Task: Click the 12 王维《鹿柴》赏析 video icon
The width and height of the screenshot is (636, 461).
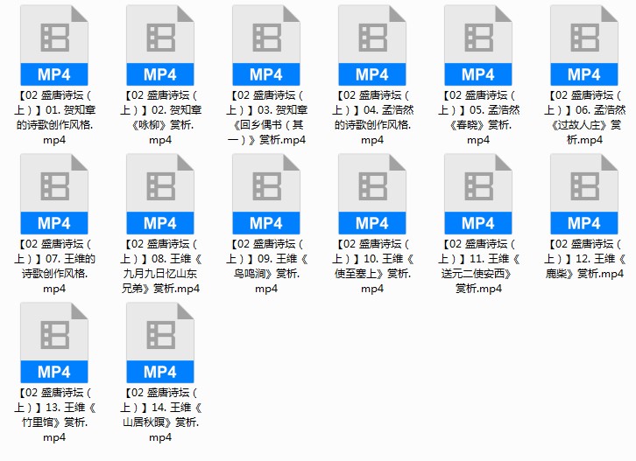Action: (584, 194)
